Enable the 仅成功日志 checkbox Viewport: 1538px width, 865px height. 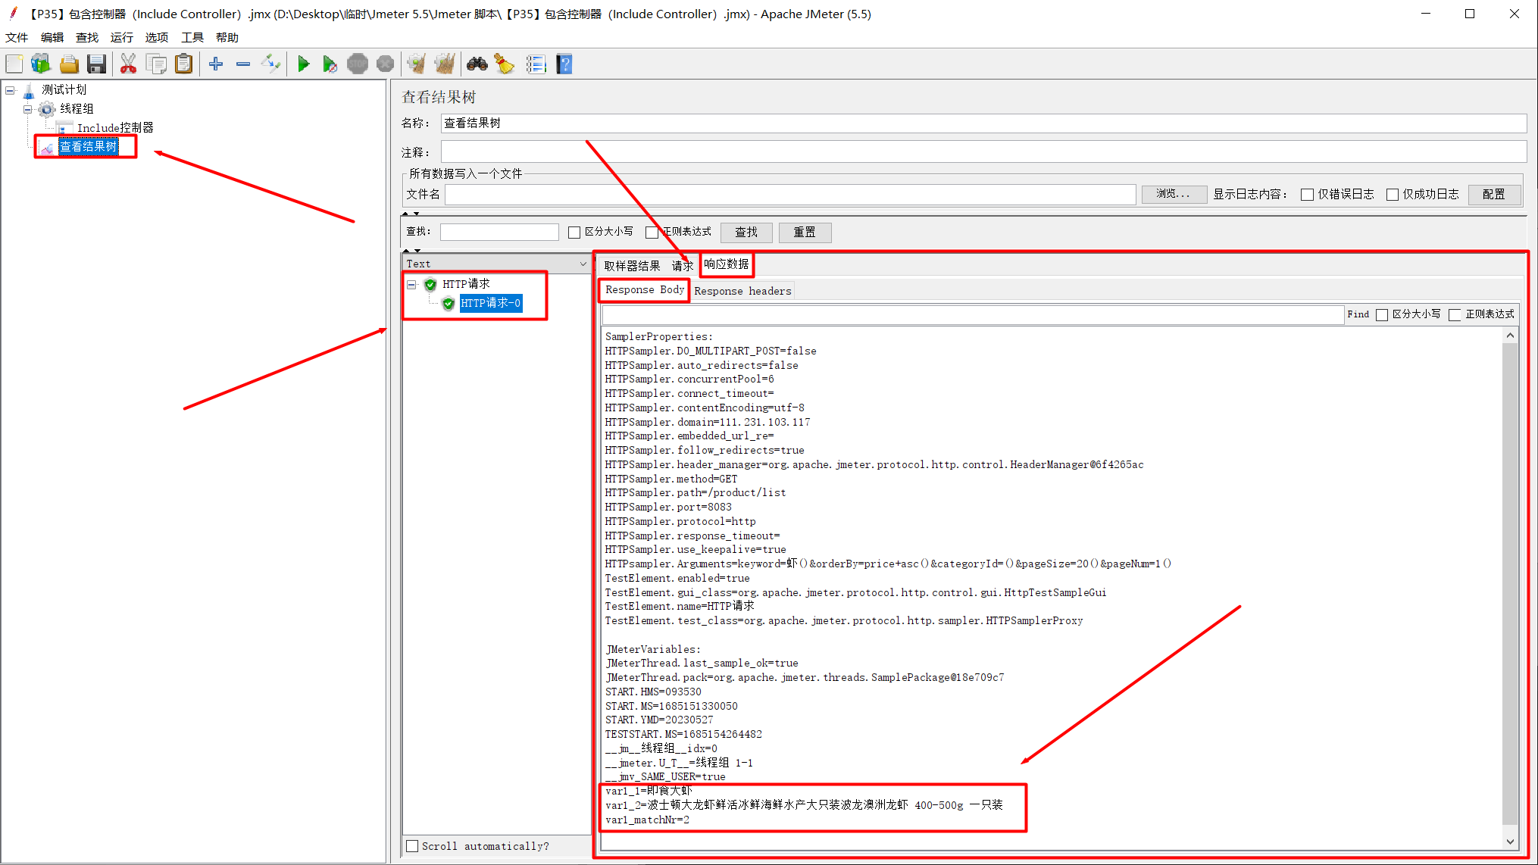(x=1392, y=195)
